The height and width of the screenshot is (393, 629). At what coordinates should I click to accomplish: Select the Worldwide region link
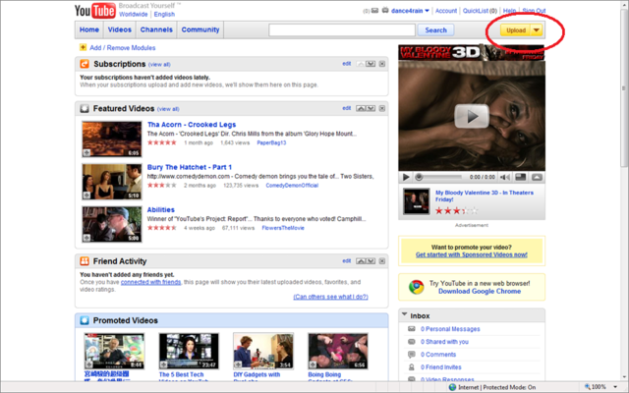point(134,15)
